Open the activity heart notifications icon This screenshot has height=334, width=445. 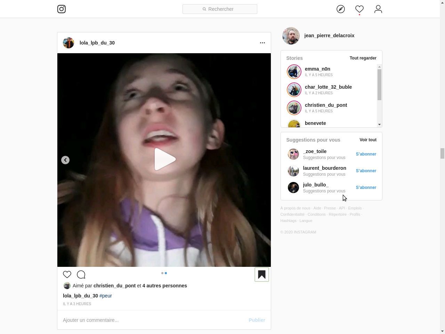click(359, 9)
